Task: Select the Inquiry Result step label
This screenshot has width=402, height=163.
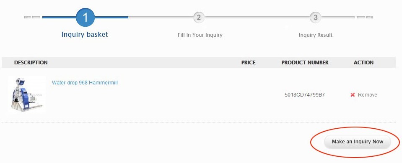Action: 316,35
